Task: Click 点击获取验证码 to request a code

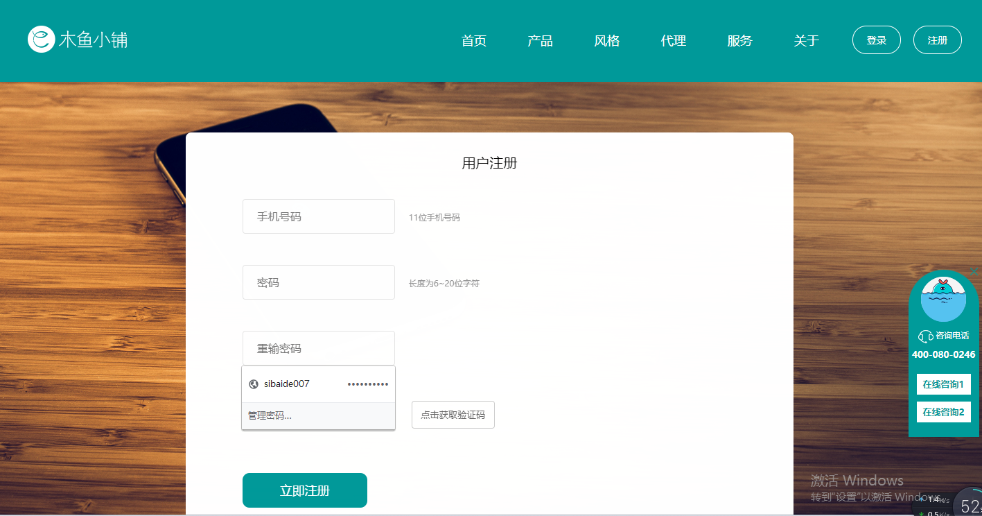Action: click(453, 414)
